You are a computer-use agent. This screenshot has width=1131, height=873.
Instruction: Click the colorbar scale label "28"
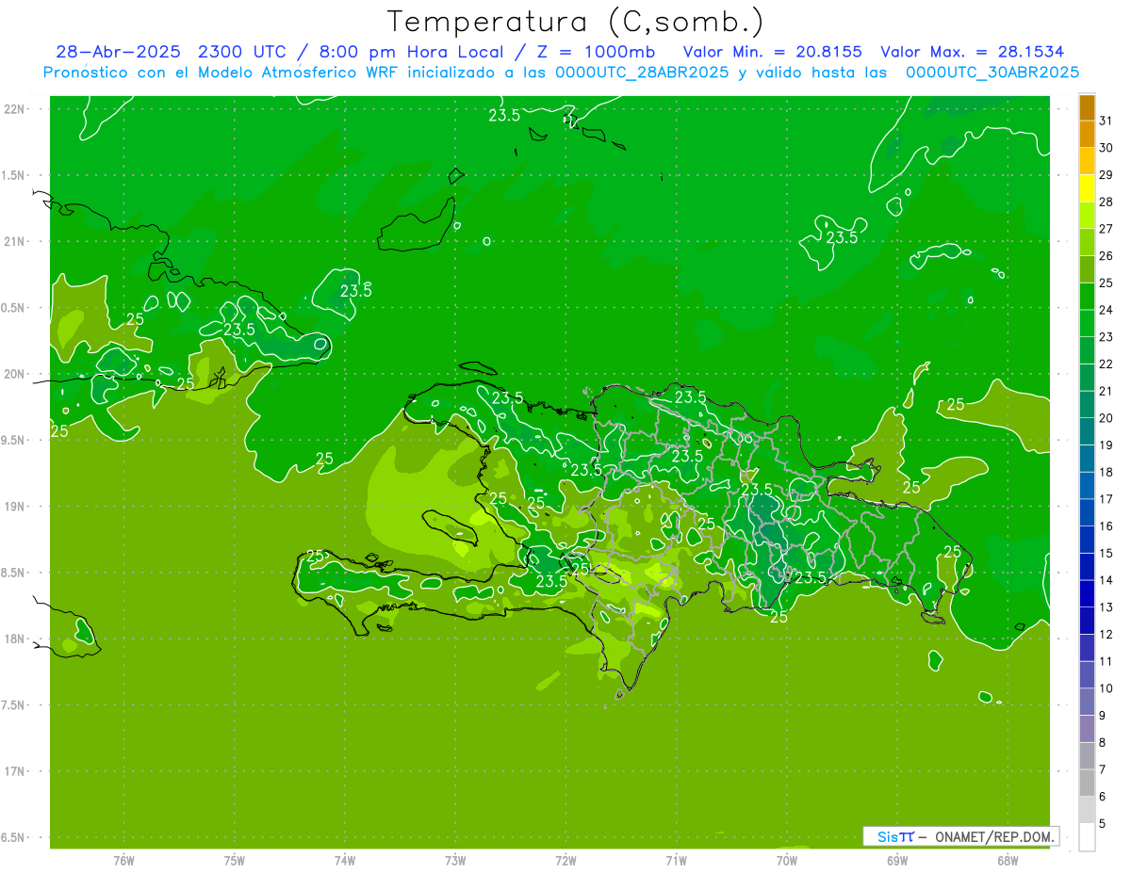coord(1106,202)
